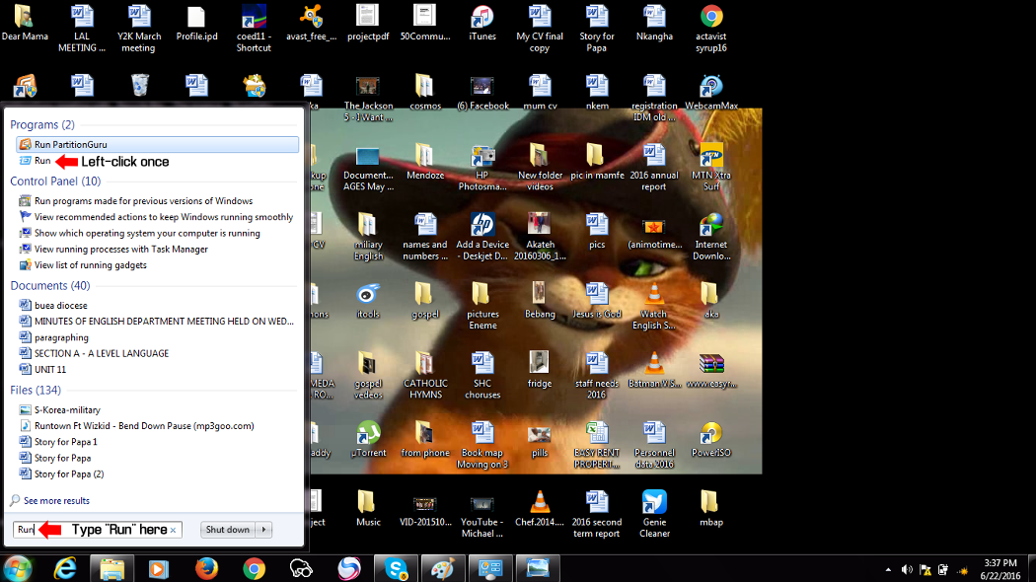The width and height of the screenshot is (1036, 582).
Task: Select the Internet Download Manager desktop icon
Action: point(711,237)
